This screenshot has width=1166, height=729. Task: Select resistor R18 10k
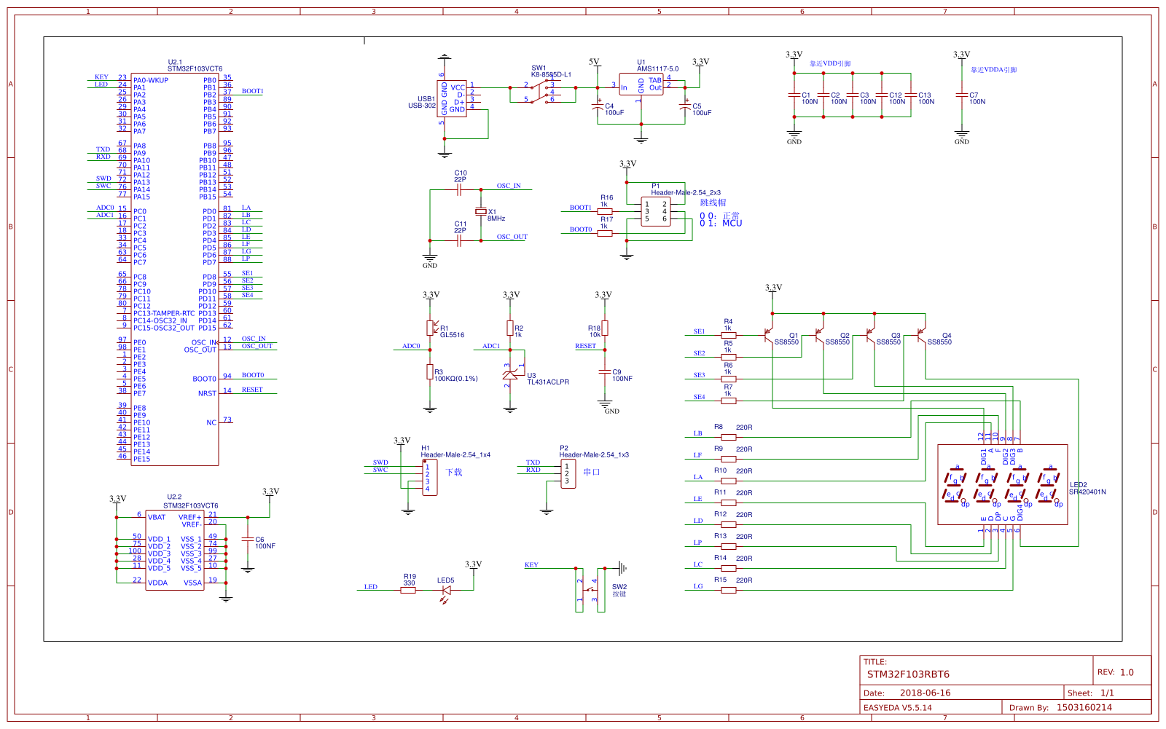[605, 328]
